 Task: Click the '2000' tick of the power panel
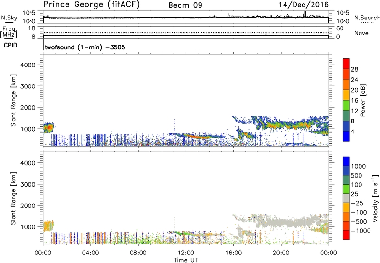(28, 107)
